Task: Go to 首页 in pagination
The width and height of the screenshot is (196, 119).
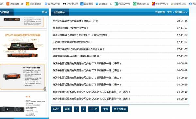Action: 67,109
